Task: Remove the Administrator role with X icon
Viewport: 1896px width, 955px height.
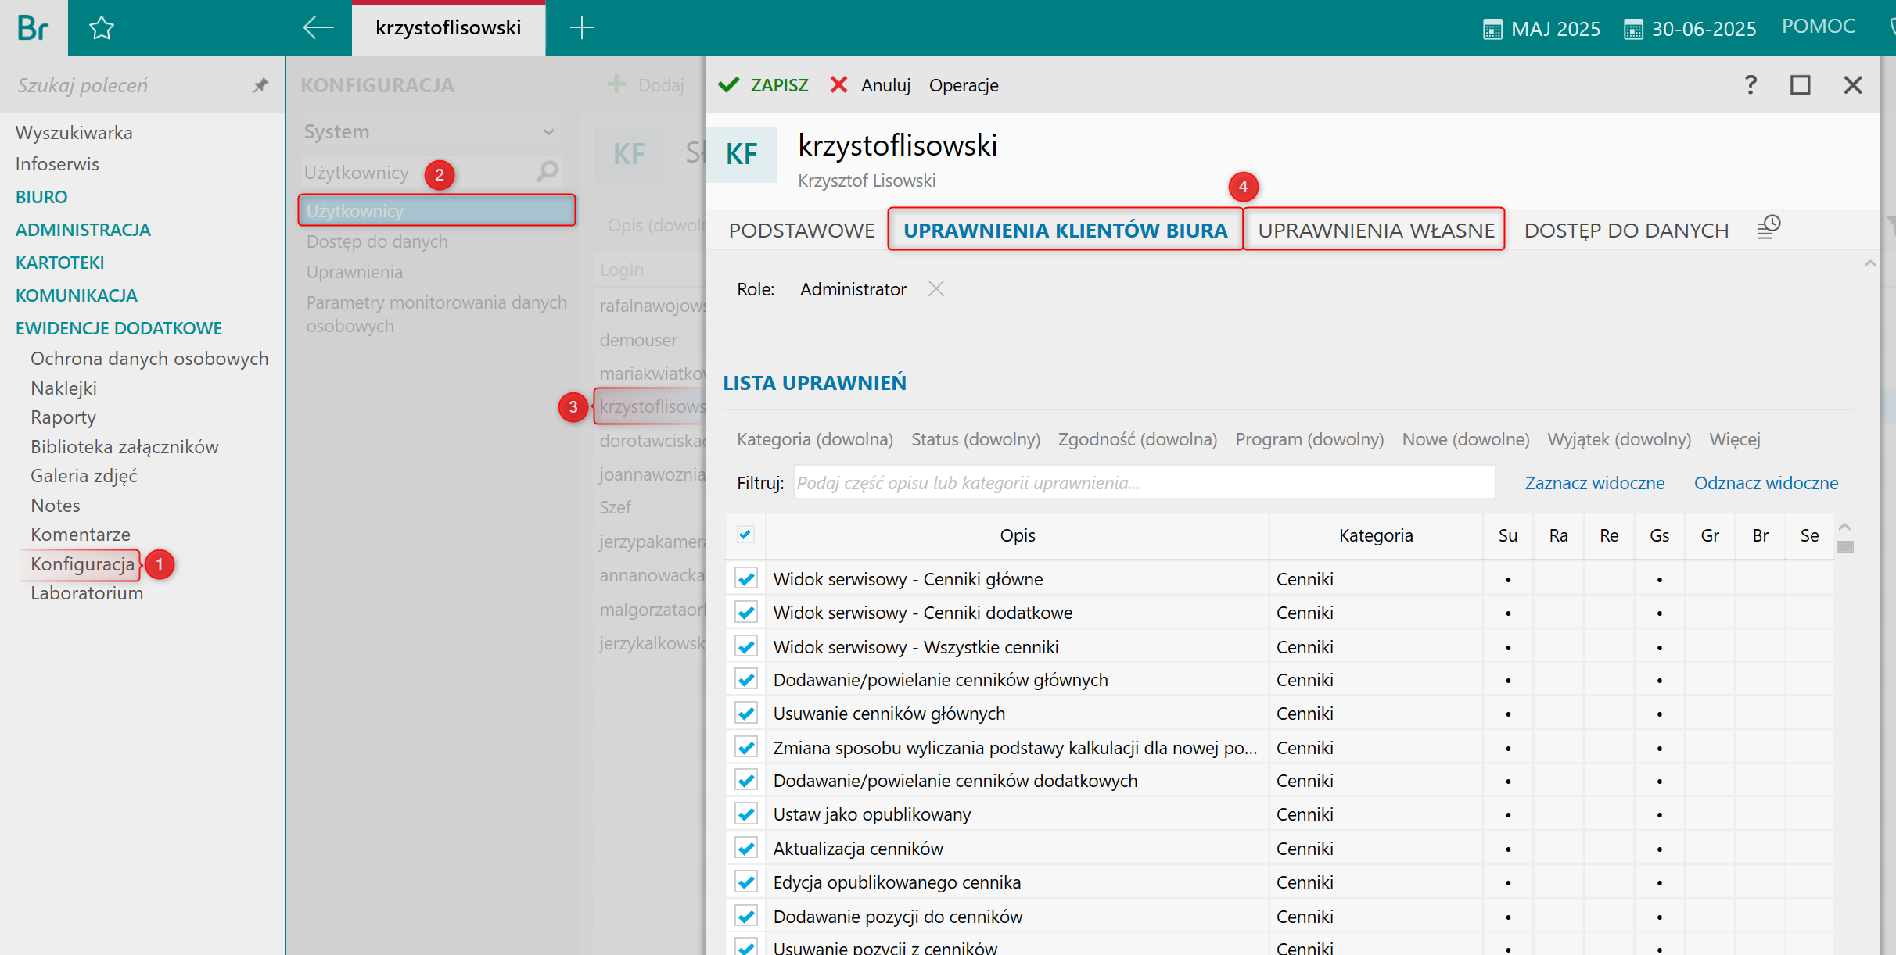Action: click(935, 289)
